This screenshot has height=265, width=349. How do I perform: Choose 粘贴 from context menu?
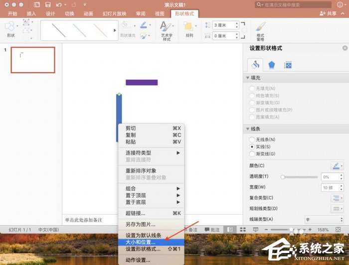[x=152, y=142]
